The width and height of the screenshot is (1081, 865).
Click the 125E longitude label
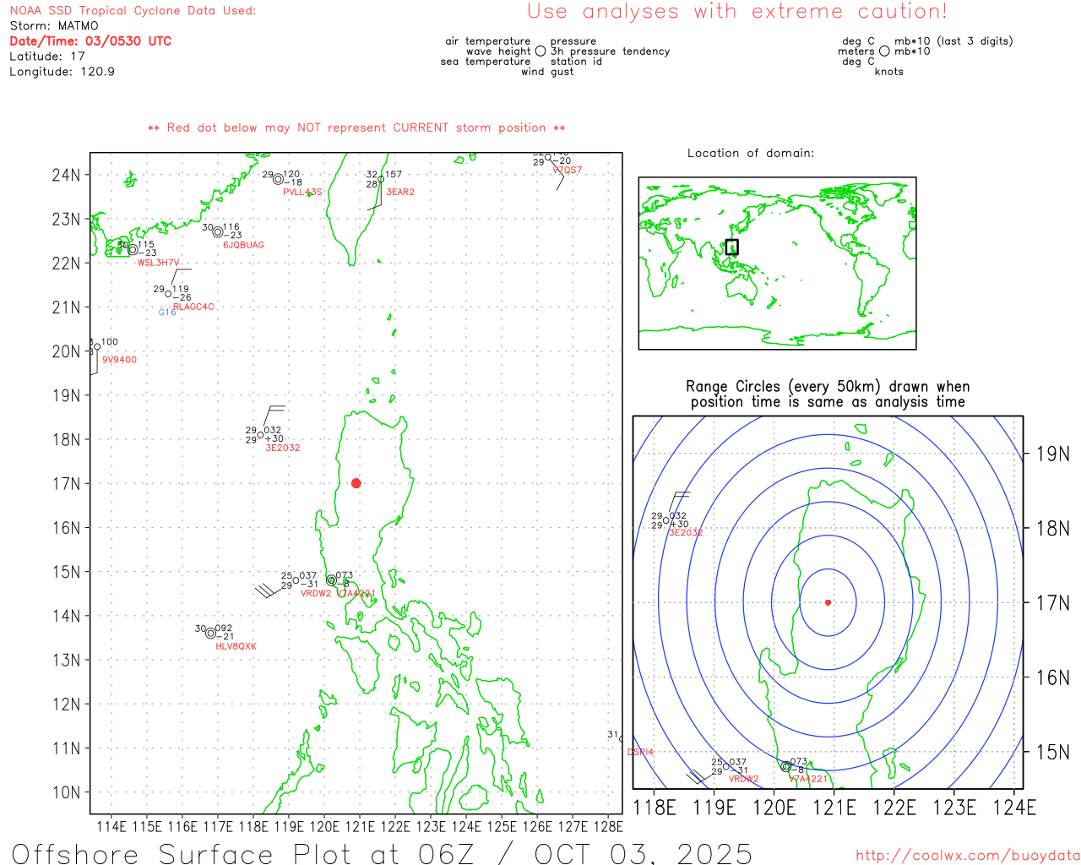point(502,827)
